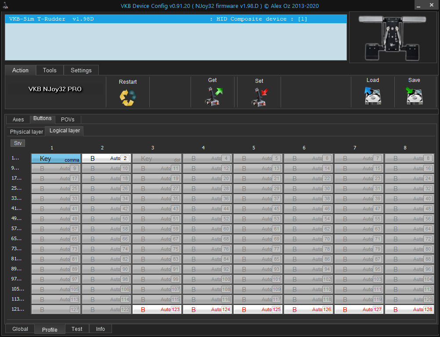Click logical button cell Auto 119
This screenshot has width=440, height=337.
coord(359,299)
